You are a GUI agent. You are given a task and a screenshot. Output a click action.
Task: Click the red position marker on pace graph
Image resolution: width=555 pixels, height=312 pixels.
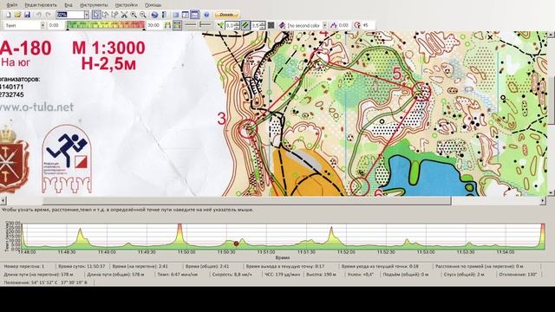(236, 244)
